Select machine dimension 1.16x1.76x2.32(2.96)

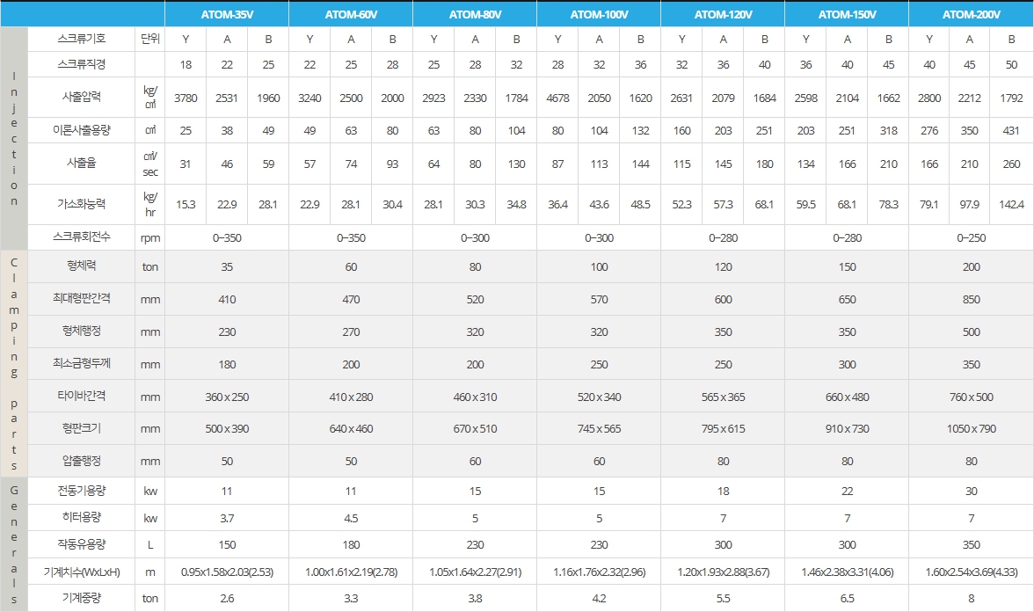point(599,572)
